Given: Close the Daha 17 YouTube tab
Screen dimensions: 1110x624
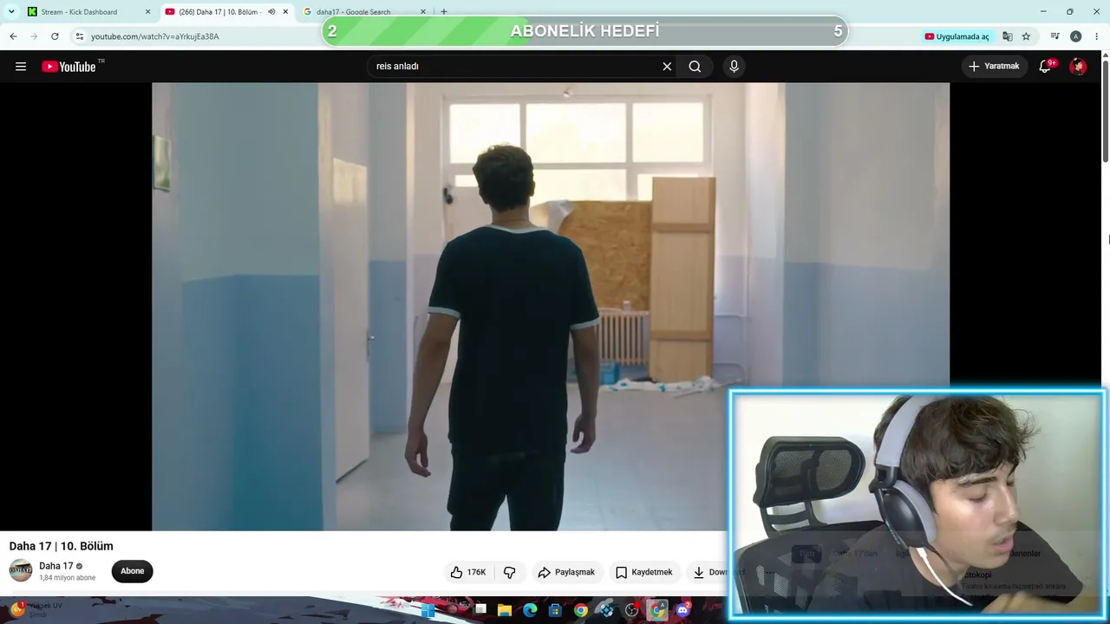Looking at the screenshot, I should 285,12.
